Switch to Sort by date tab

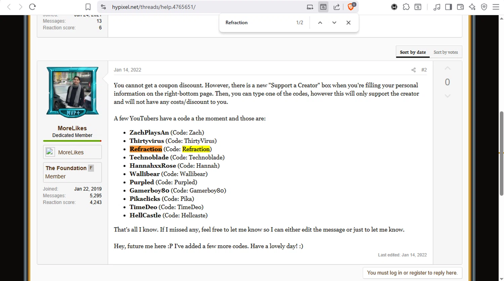[413, 52]
